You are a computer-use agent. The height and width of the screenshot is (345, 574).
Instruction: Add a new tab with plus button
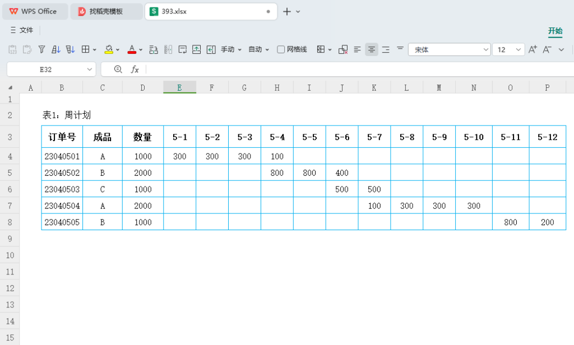pyautogui.click(x=287, y=12)
